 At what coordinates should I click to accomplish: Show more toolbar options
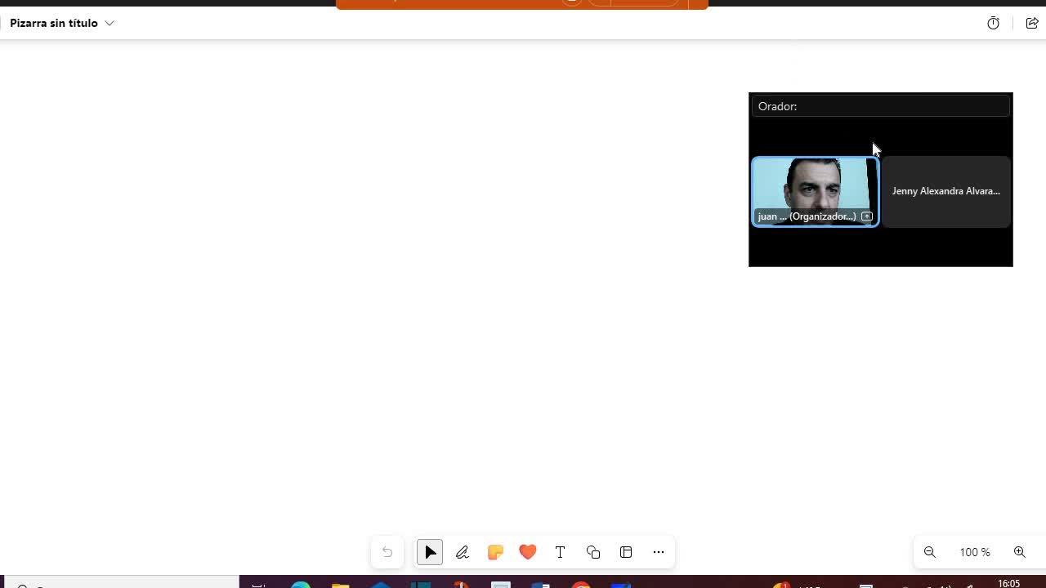(x=659, y=552)
